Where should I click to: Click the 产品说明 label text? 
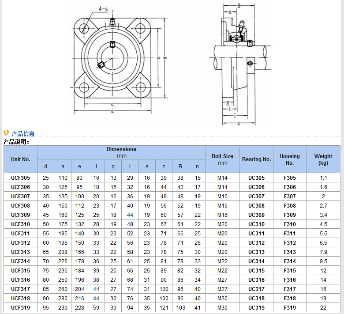[16, 142]
